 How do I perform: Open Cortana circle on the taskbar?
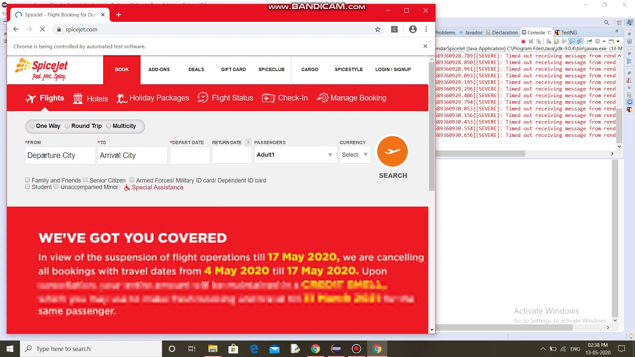coord(172,349)
